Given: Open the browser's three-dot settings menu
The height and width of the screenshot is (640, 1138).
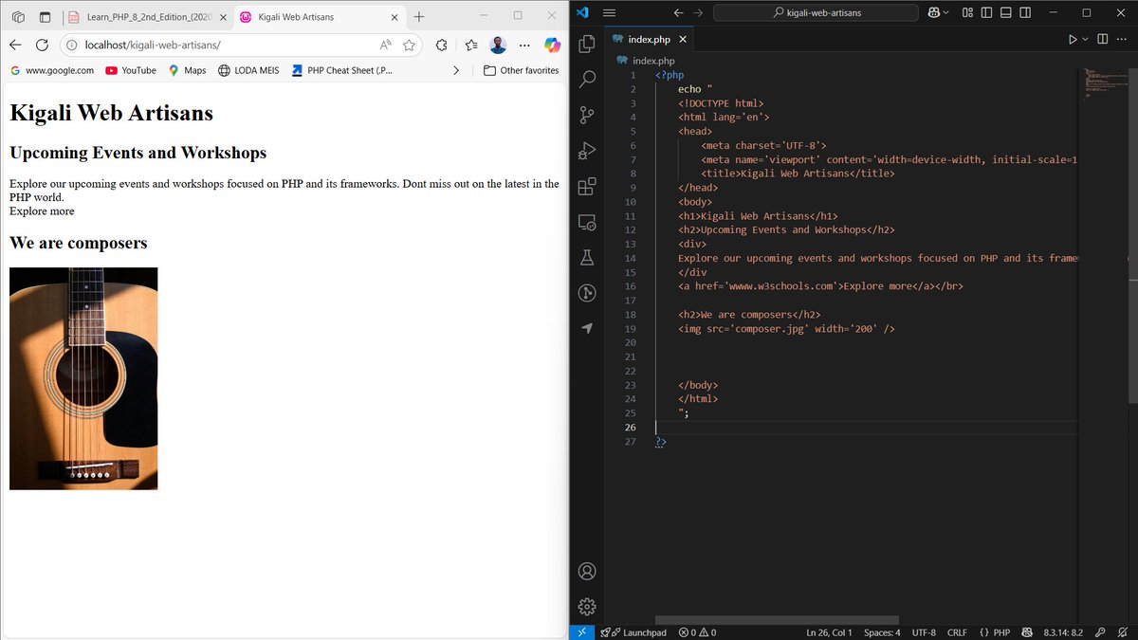Looking at the screenshot, I should (524, 45).
